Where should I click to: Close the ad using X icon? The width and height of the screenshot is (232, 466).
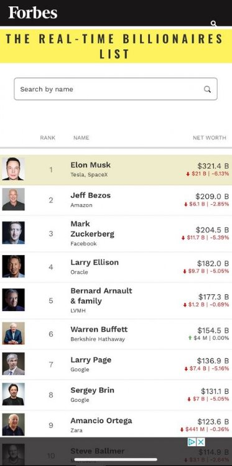tap(201, 442)
